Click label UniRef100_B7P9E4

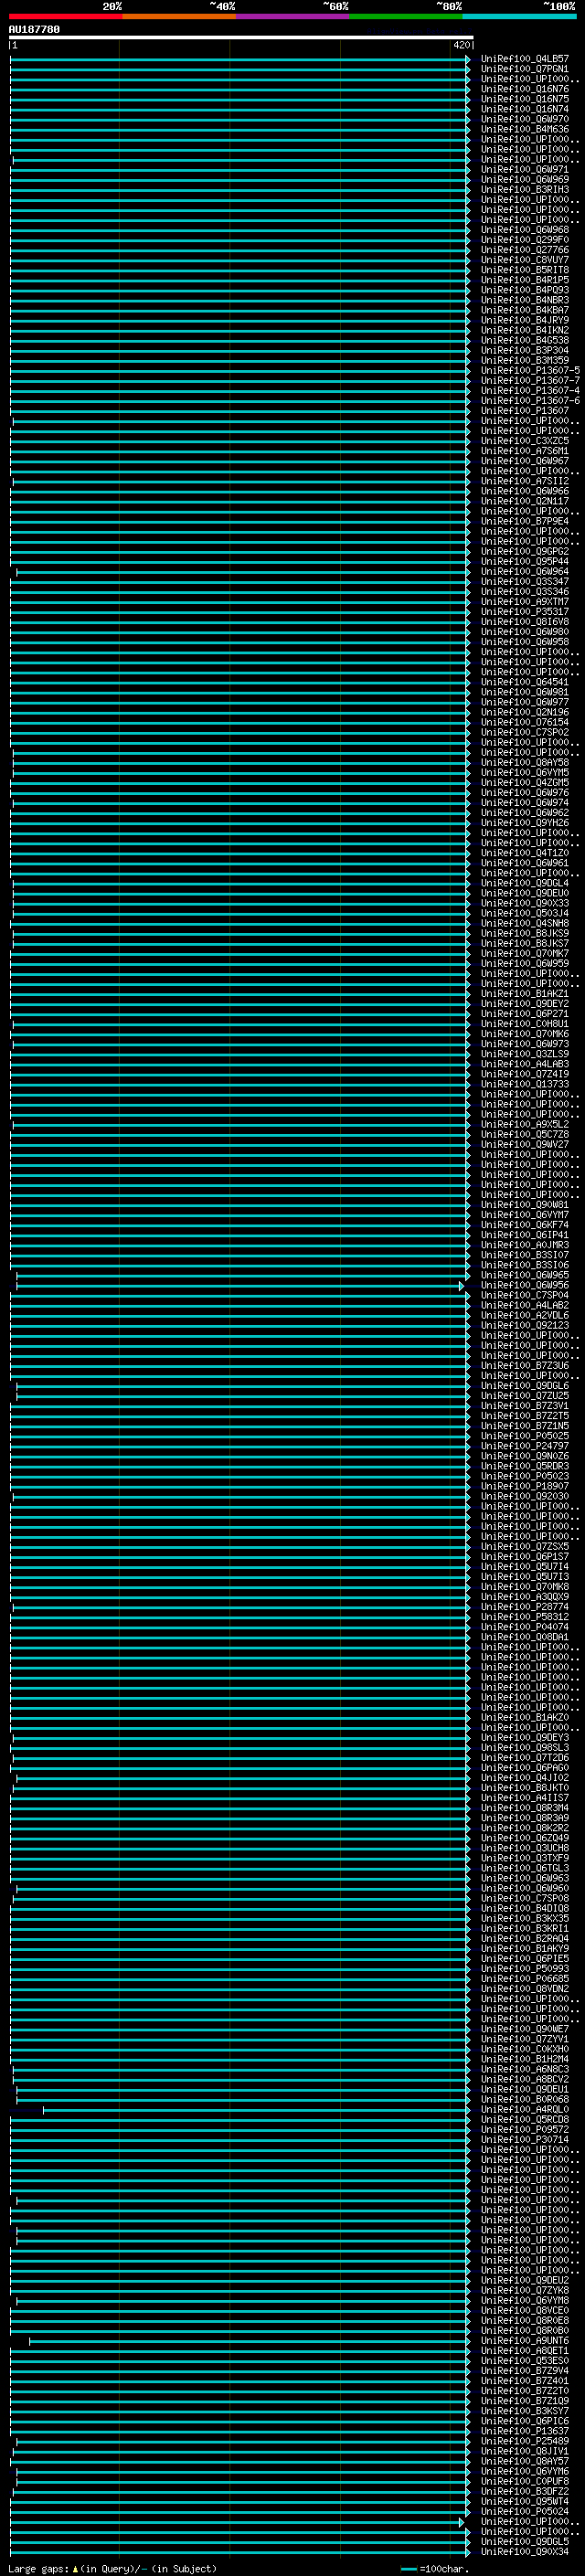(x=525, y=521)
